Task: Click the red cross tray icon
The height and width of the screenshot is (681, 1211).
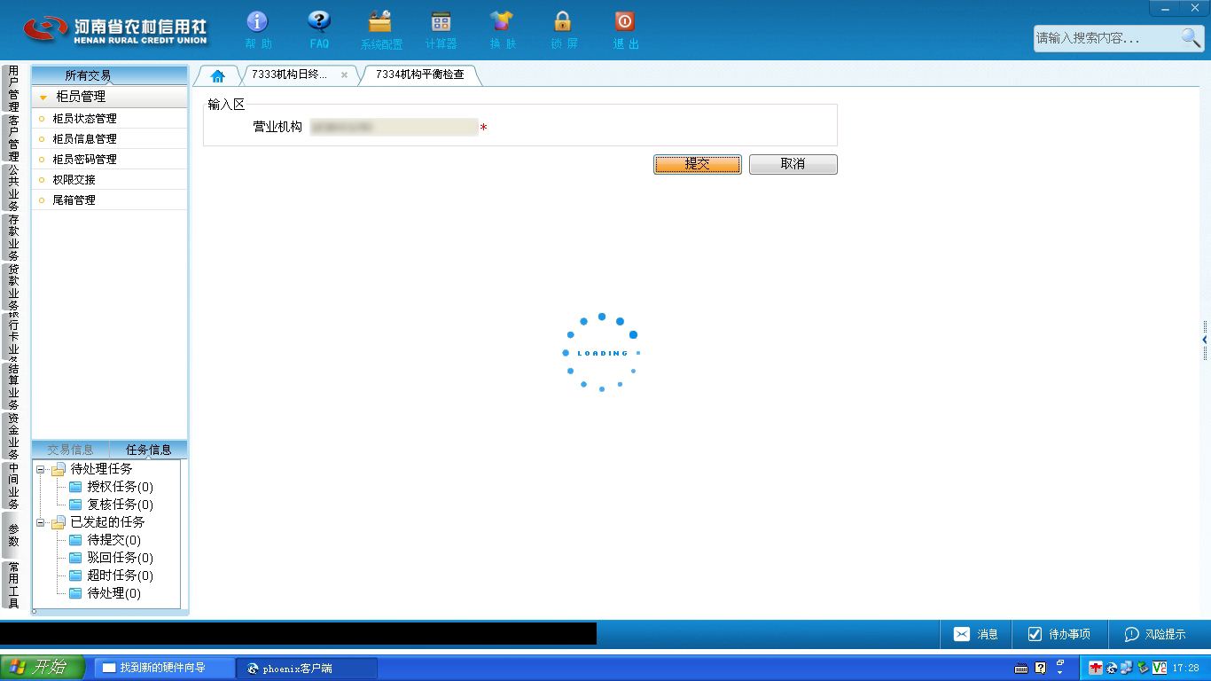Action: pos(1097,668)
